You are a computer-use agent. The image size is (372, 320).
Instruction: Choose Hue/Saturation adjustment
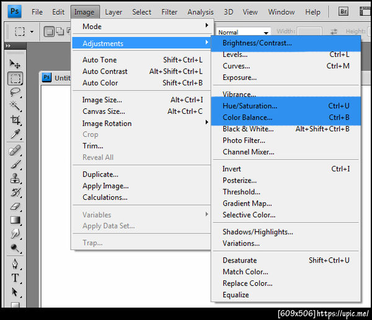click(286, 106)
